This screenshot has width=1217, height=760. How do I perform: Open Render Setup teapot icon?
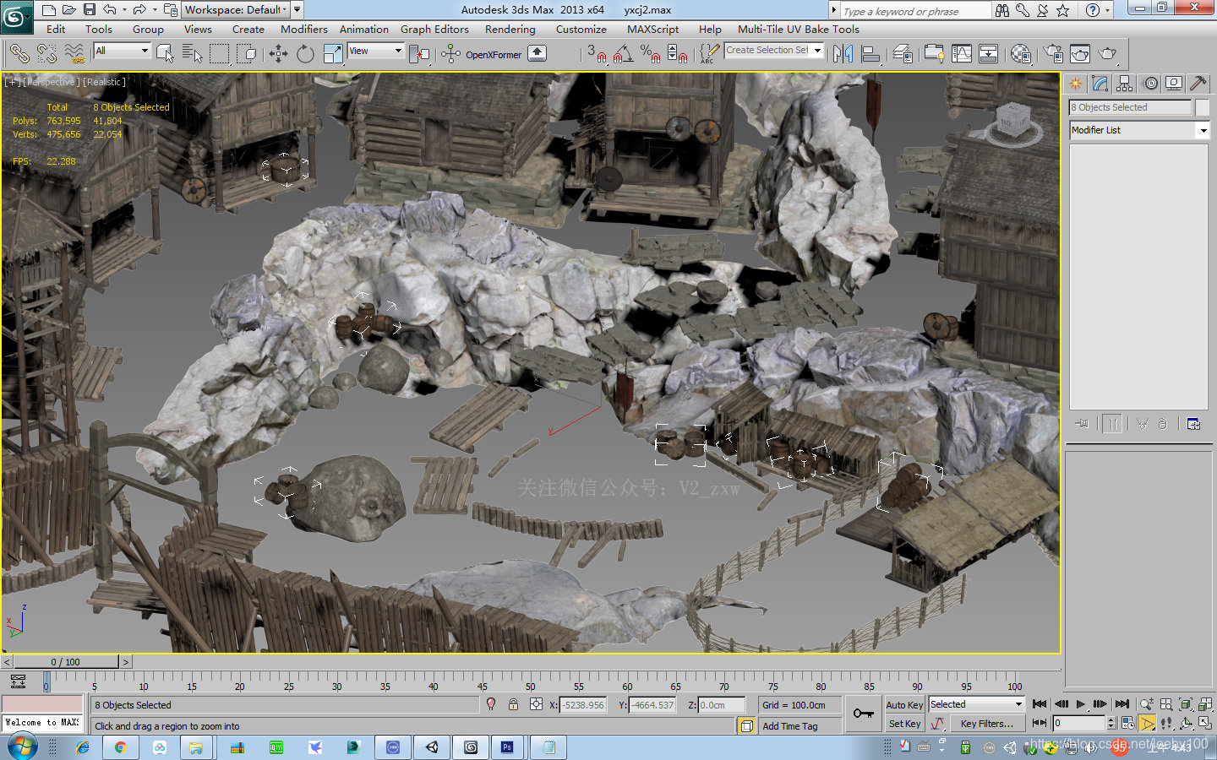pyautogui.click(x=1053, y=53)
